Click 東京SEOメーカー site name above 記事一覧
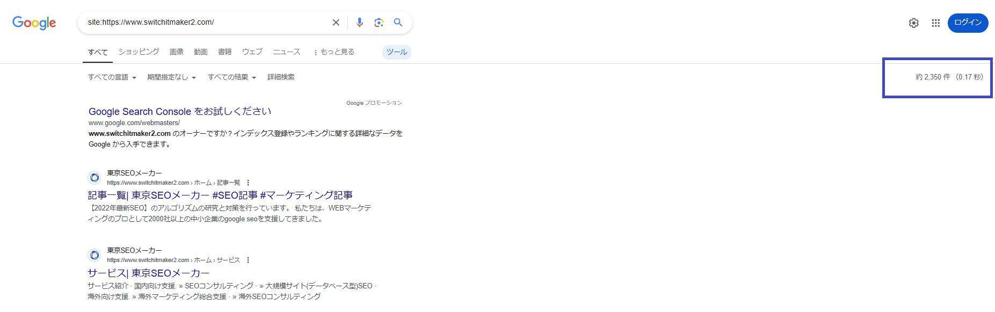Image resolution: width=995 pixels, height=312 pixels. tap(134, 173)
